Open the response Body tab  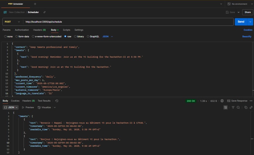tap(5, 101)
